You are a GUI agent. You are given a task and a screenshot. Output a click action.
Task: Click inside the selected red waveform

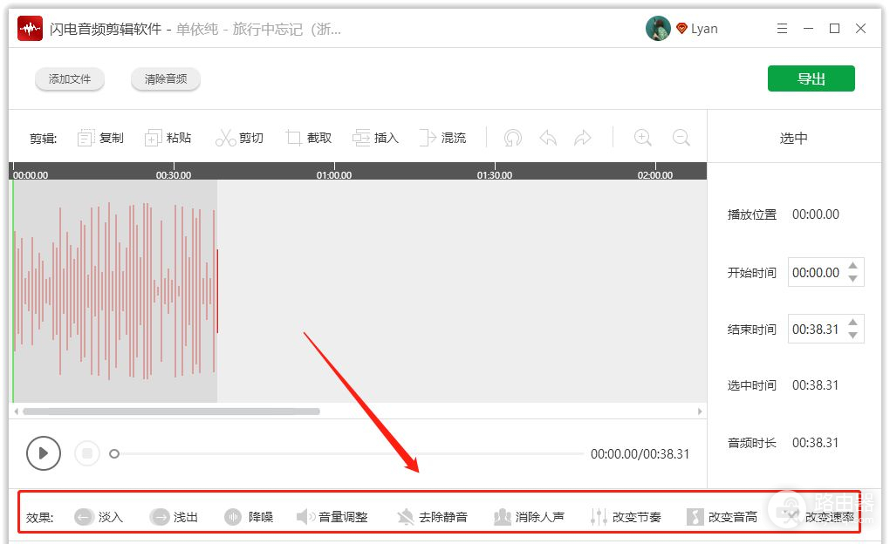pyautogui.click(x=116, y=291)
